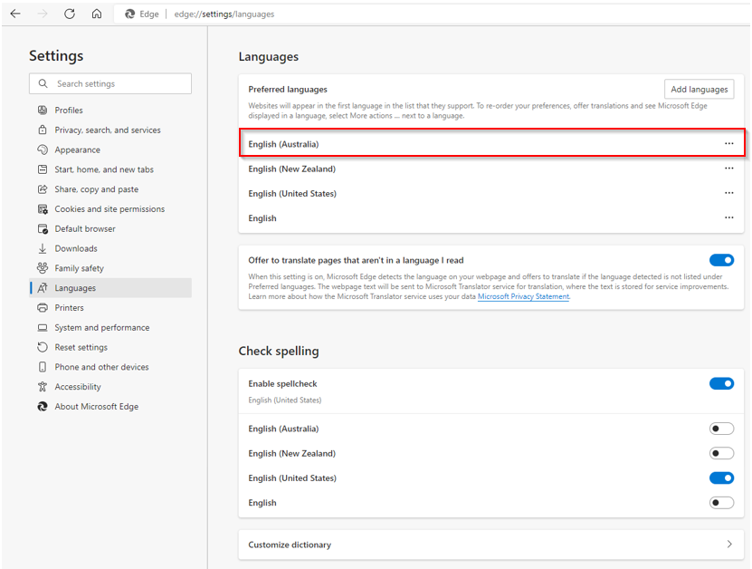Click the Start, home, and new tabs icon
This screenshot has height=569, width=752.
pos(43,169)
